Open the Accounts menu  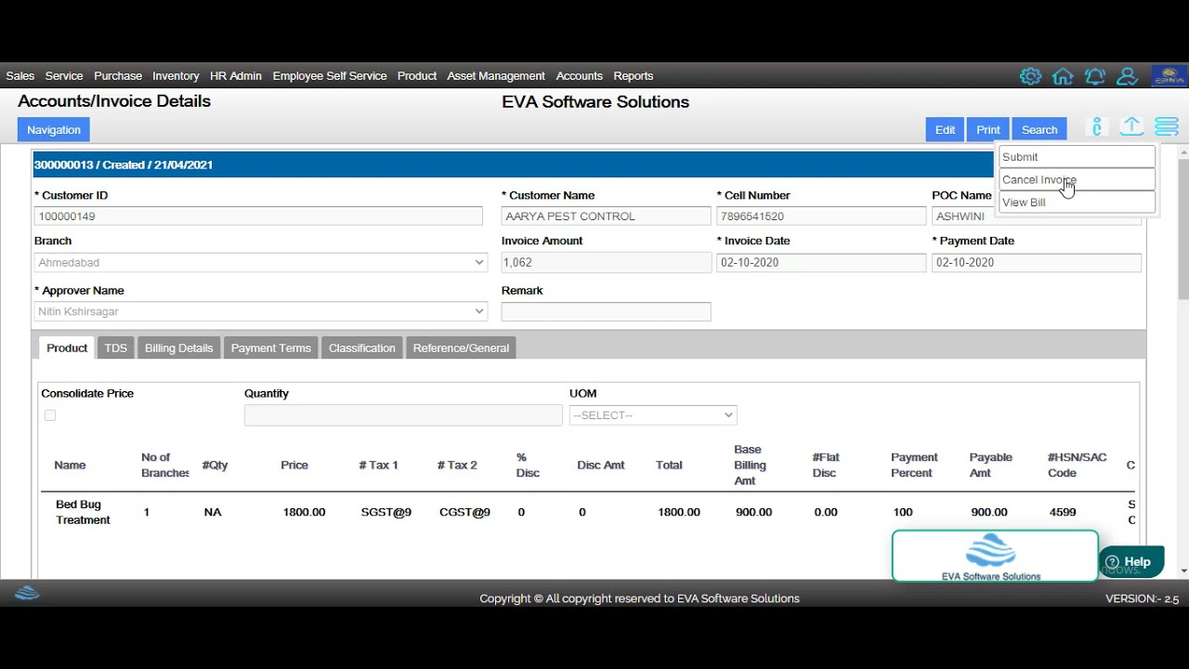(x=580, y=76)
